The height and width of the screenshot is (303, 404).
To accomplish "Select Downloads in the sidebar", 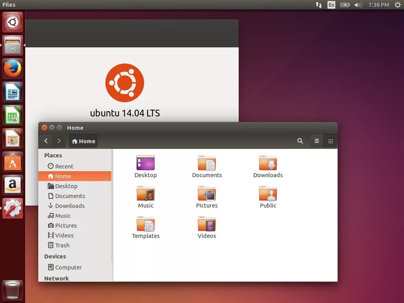I will click(x=75, y=206).
